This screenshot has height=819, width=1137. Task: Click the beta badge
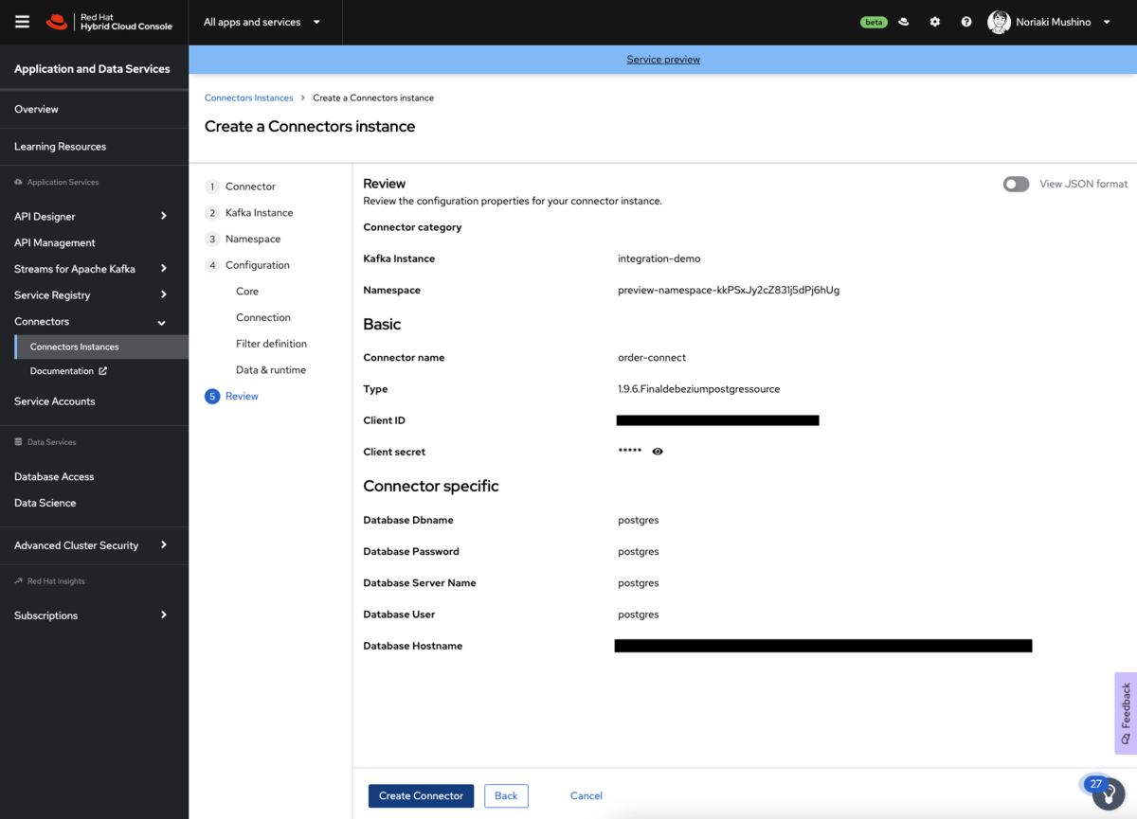[x=874, y=22]
